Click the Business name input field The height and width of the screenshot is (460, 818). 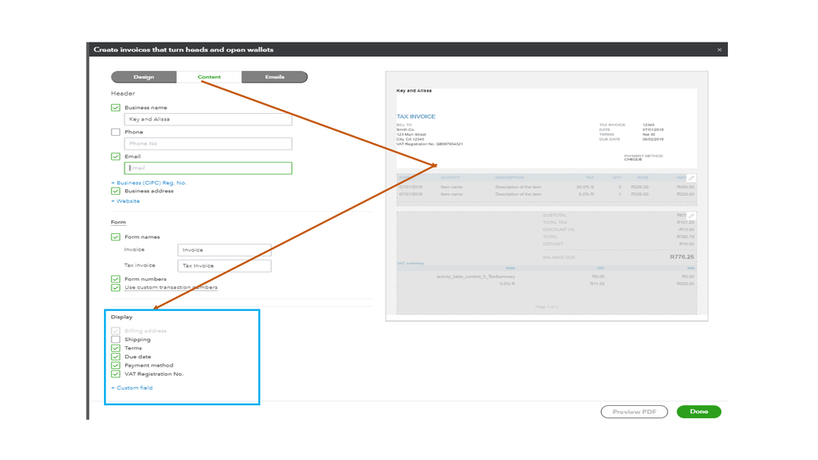pyautogui.click(x=208, y=120)
